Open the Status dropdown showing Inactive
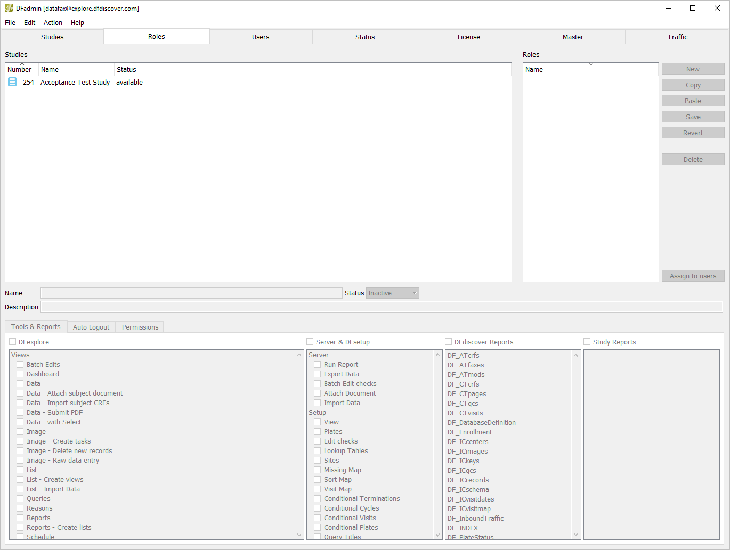The image size is (730, 550). click(392, 293)
